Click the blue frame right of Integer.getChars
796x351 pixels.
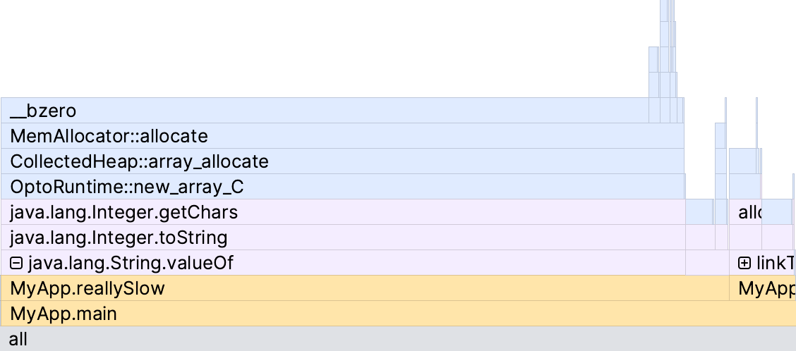[699, 212]
